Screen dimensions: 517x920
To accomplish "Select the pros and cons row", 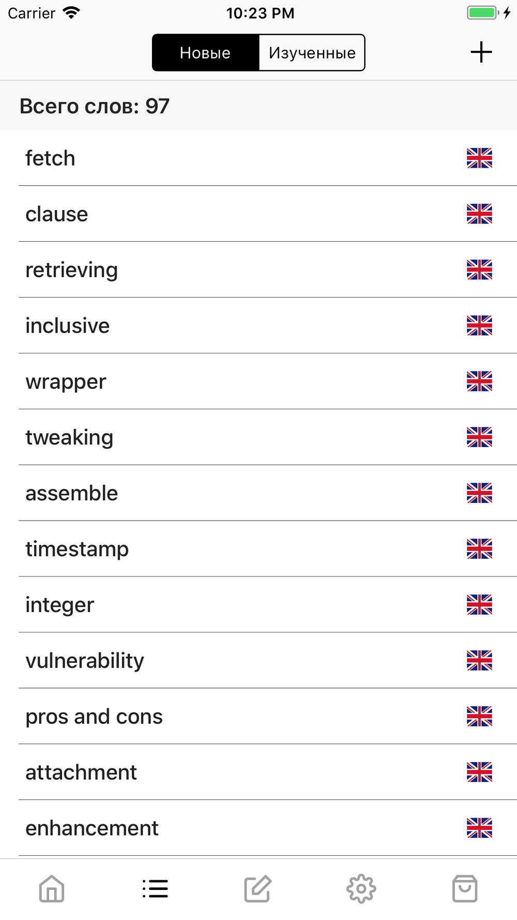I will click(x=258, y=717).
